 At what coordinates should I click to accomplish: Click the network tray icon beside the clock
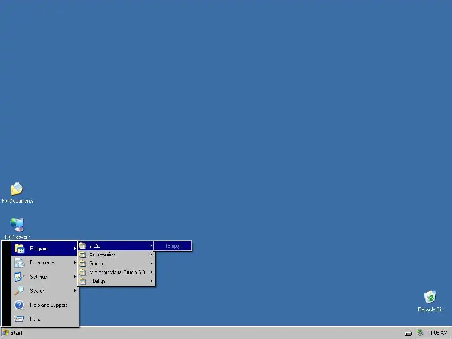(421, 333)
